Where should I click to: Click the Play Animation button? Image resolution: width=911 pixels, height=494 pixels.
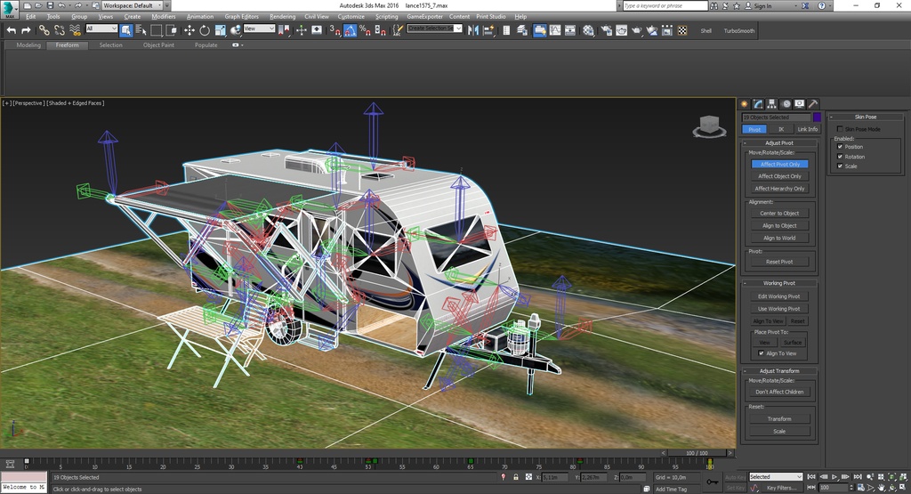(834, 476)
